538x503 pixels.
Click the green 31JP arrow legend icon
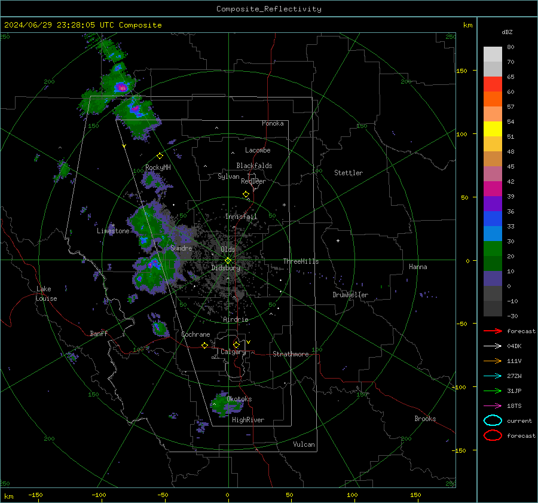pyautogui.click(x=493, y=391)
